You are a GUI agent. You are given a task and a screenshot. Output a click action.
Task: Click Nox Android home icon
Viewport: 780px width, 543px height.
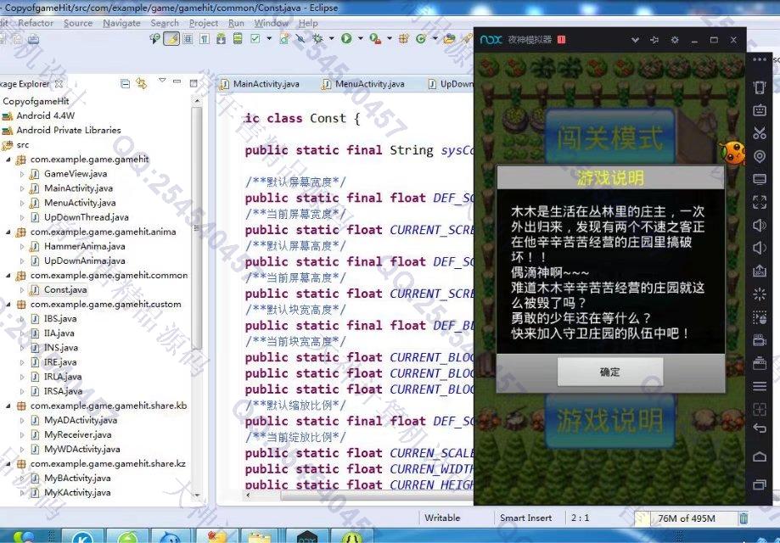tap(759, 456)
